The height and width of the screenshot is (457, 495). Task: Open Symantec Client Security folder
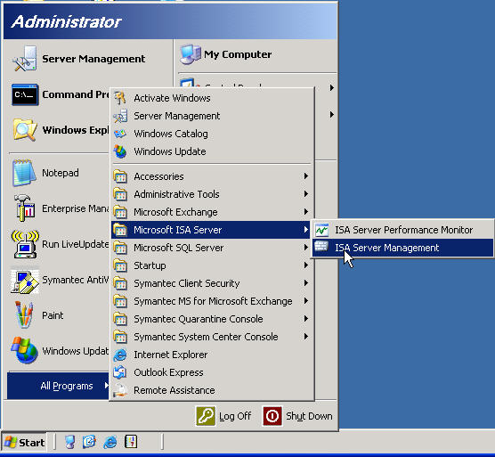point(212,283)
